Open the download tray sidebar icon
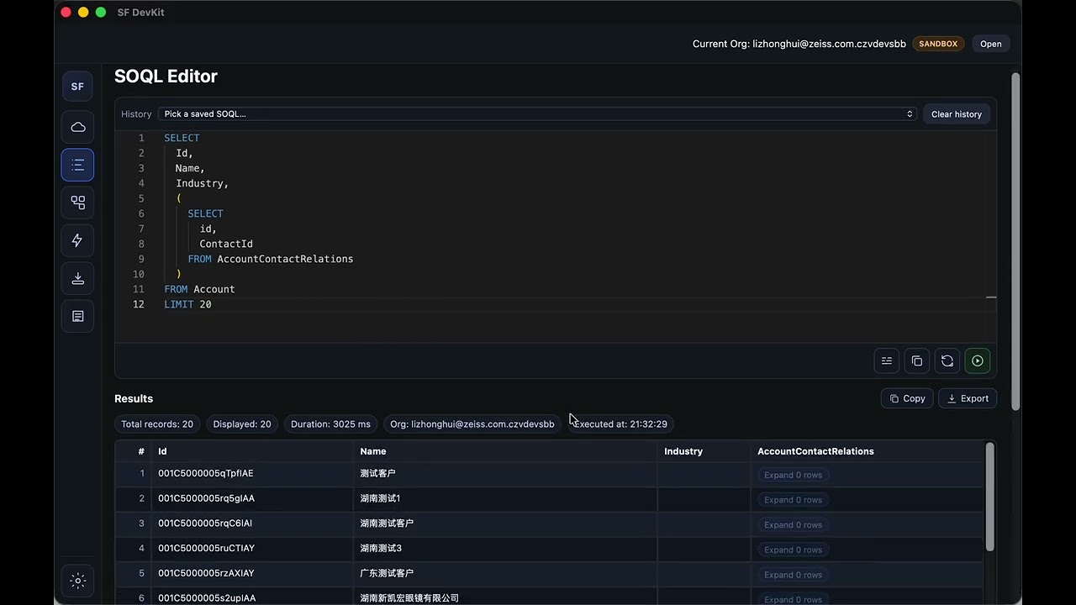This screenshot has width=1076, height=605. point(77,278)
